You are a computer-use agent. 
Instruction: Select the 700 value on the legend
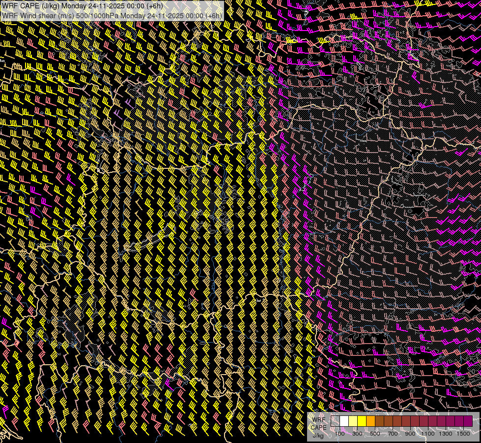(393, 434)
